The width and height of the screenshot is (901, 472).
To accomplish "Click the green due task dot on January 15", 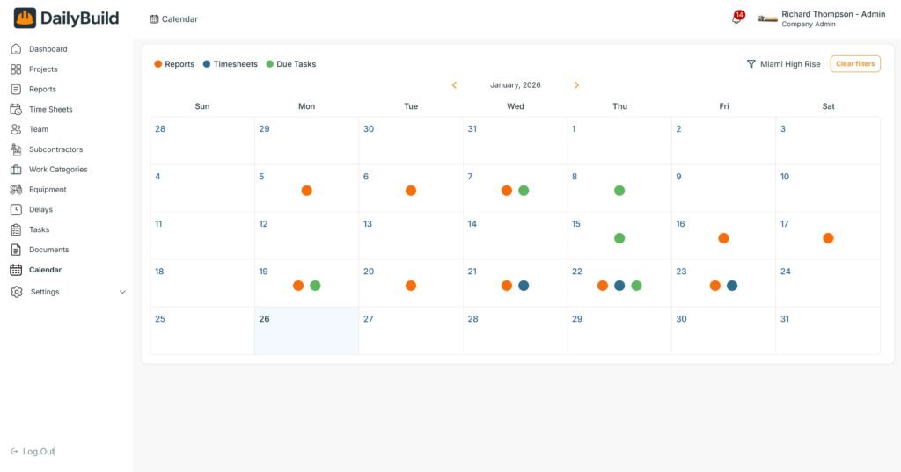I will click(x=619, y=238).
